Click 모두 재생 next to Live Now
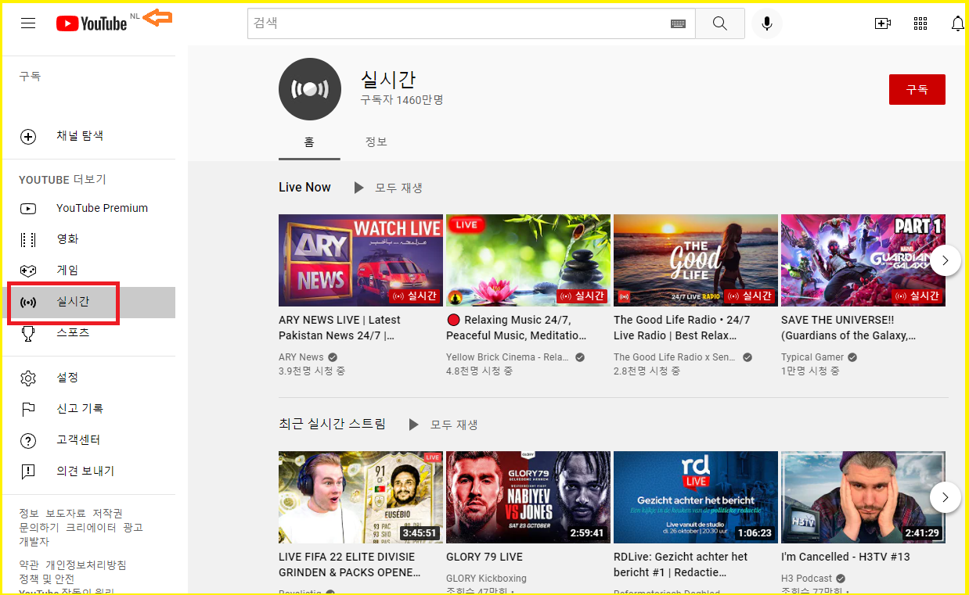Screen dimensions: 969x595 [x=399, y=188]
